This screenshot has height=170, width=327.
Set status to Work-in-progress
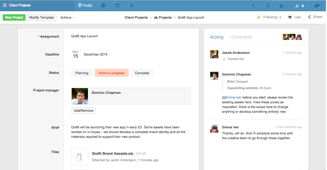tap(112, 73)
